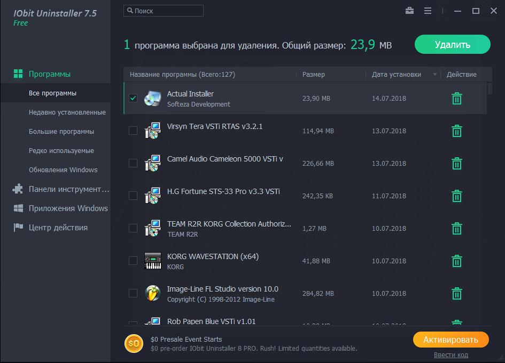
Task: Click the Windows apps logo icon
Action: click(18, 208)
